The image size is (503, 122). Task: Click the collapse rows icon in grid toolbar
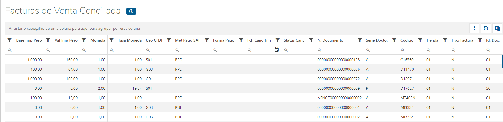click(474, 28)
